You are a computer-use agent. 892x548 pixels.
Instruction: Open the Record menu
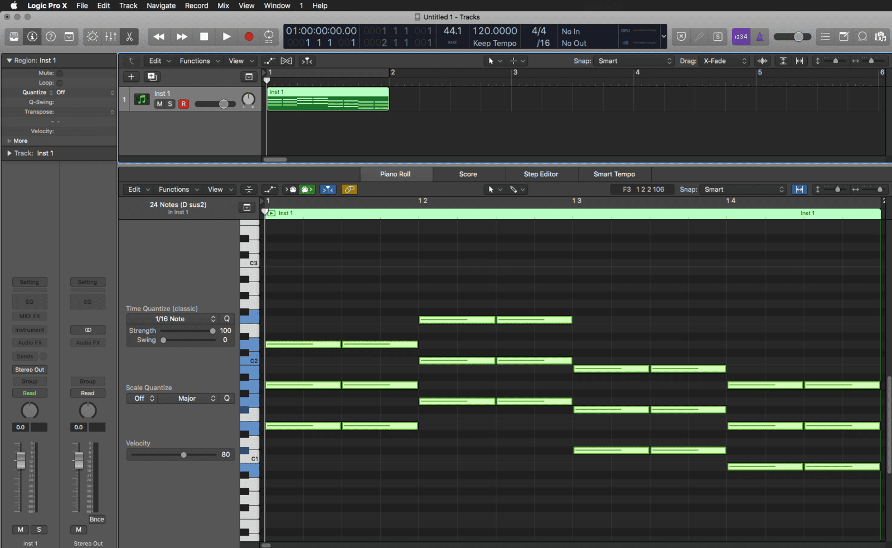tap(196, 6)
